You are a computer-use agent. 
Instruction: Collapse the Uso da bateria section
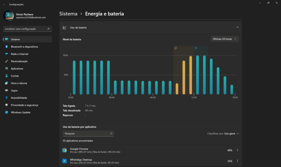tap(238, 27)
